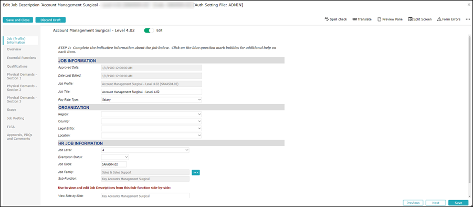Open the Pay Rate Type dropdown

tap(151, 99)
